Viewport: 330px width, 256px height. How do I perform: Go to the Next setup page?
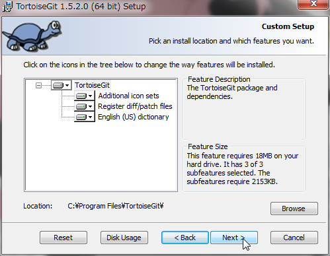point(234,238)
